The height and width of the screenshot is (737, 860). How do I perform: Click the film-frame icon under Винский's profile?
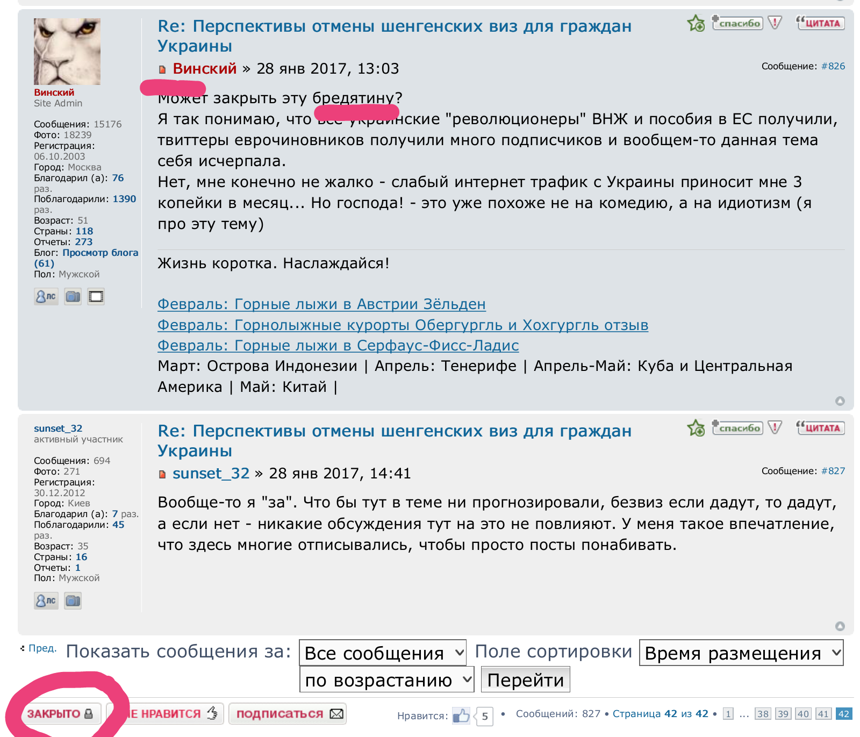pyautogui.click(x=96, y=296)
